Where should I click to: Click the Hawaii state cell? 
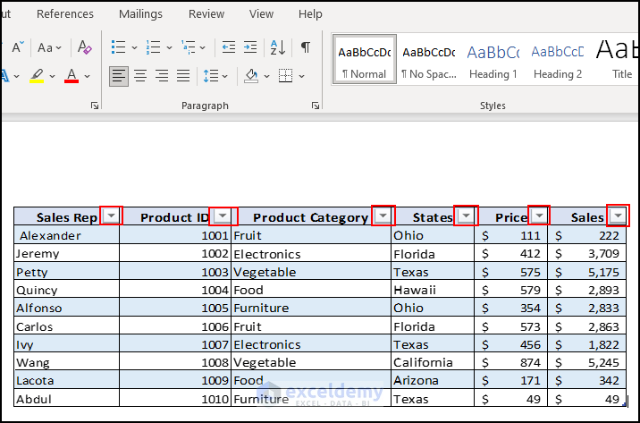[433, 290]
